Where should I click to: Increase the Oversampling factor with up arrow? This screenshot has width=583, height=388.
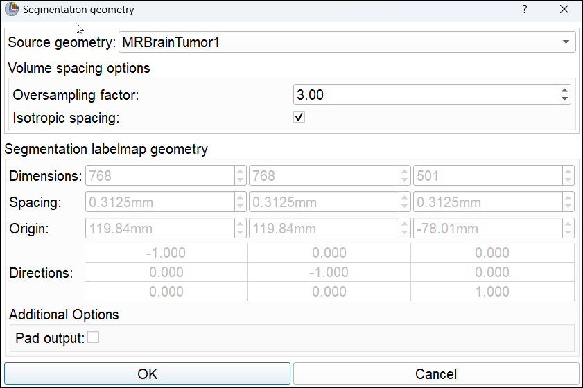click(565, 91)
